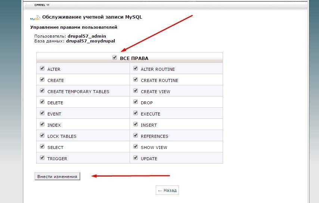
Task: Toggle the TRIGGER privilege checkbox
Action: 42,158
